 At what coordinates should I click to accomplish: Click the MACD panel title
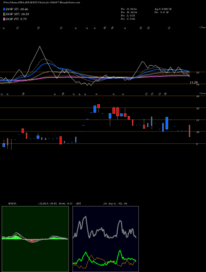[x=12, y=204]
